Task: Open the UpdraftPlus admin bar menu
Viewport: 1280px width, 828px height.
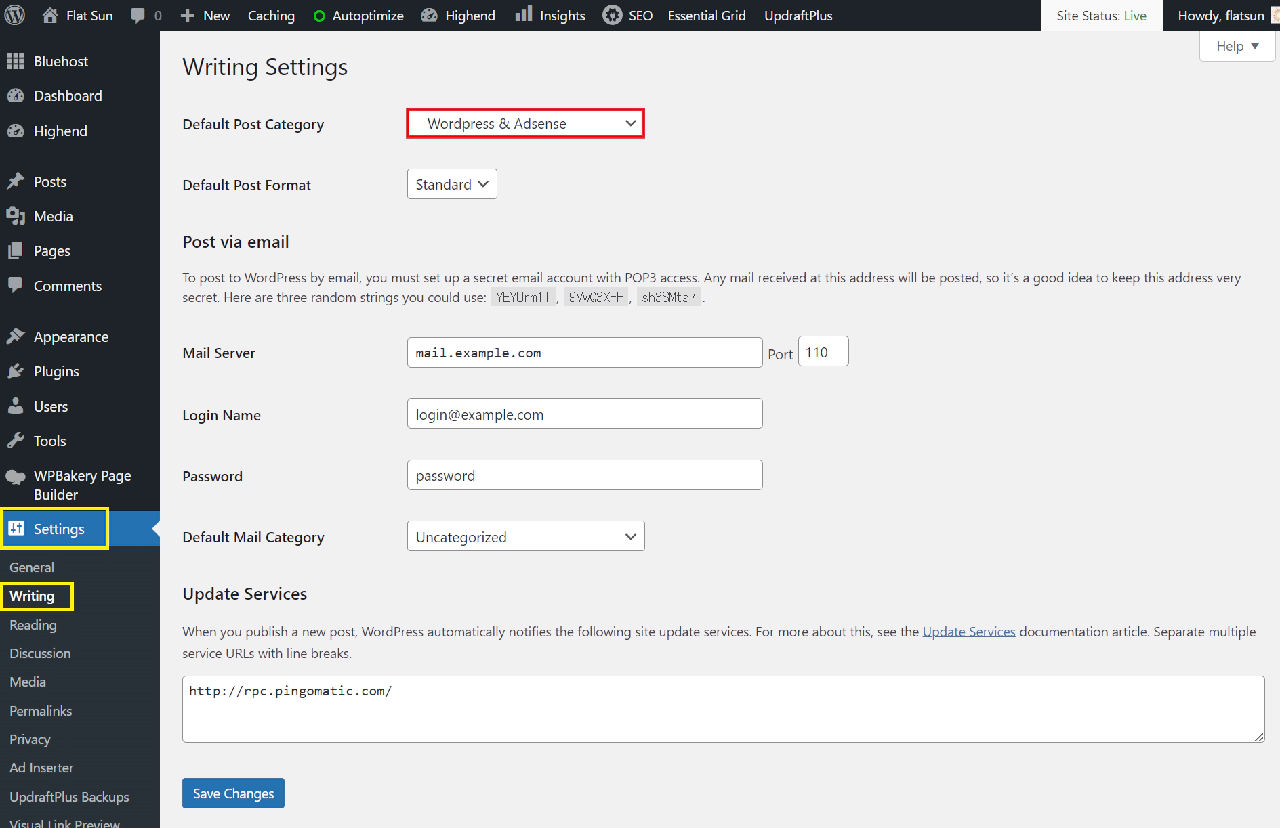Action: pyautogui.click(x=798, y=16)
